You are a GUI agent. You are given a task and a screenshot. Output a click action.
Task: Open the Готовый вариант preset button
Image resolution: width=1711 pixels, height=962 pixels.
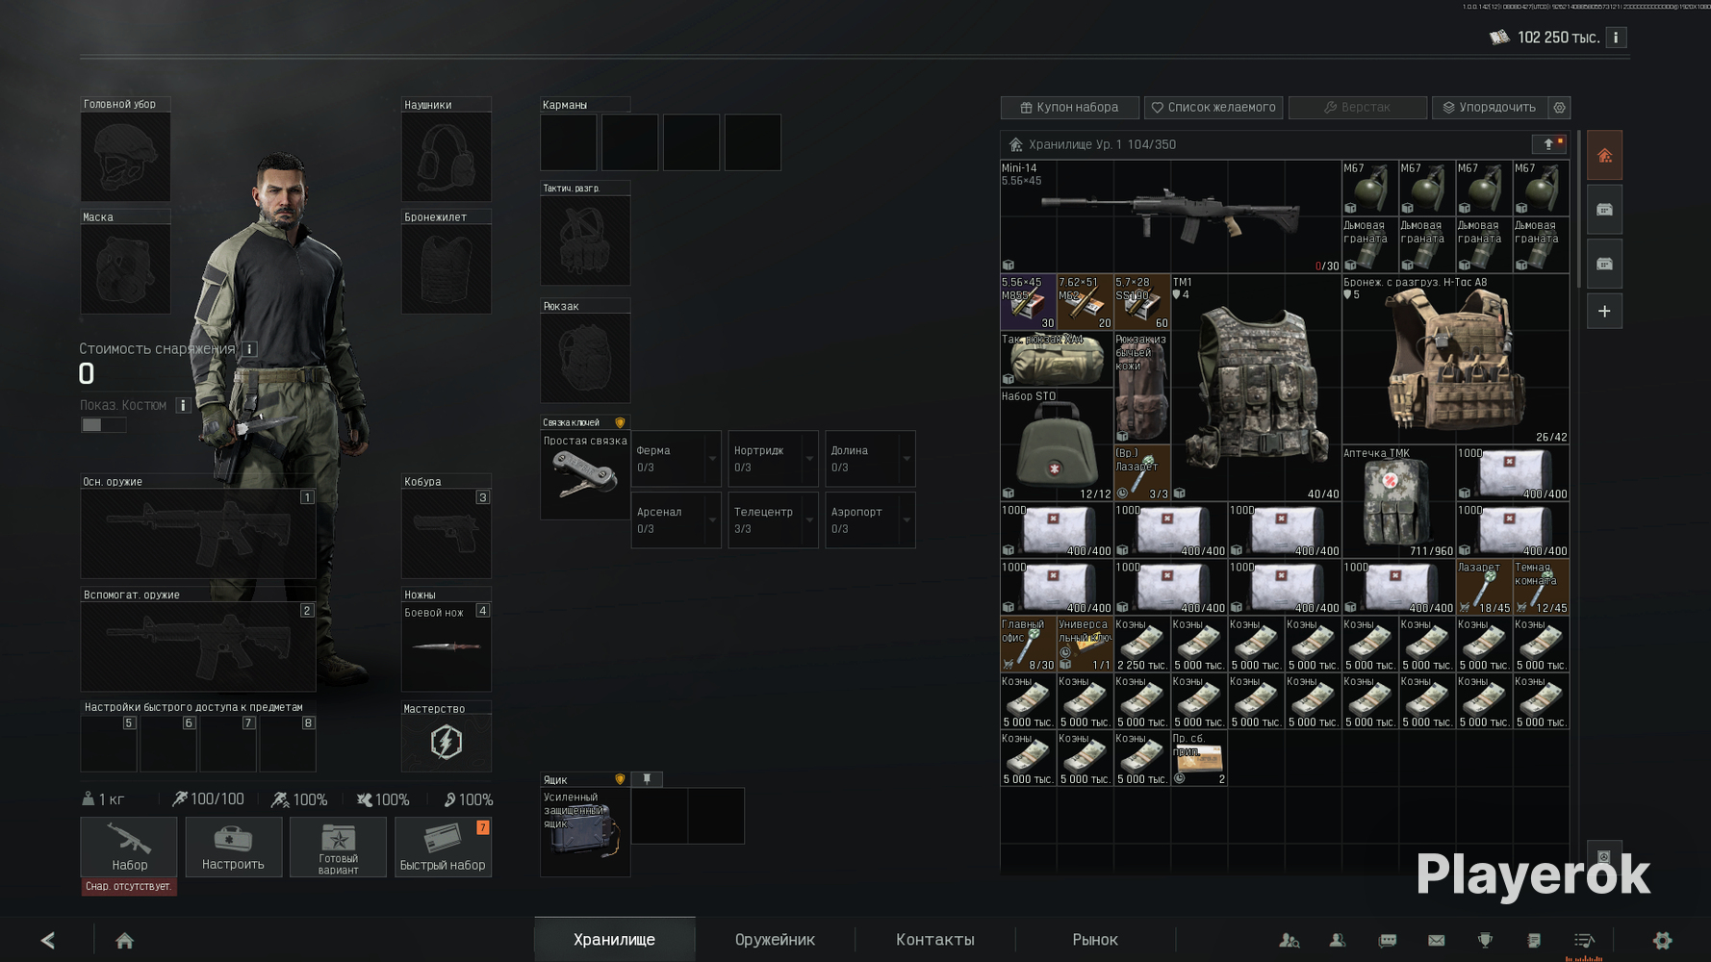[338, 847]
